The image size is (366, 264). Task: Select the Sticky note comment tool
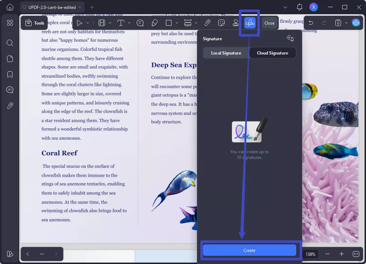(x=140, y=23)
